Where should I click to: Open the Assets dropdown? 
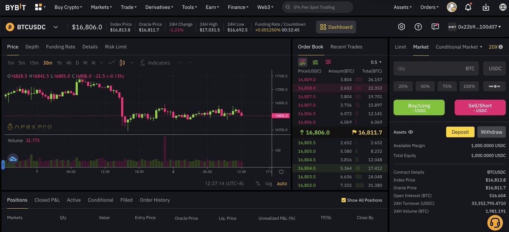(403, 7)
